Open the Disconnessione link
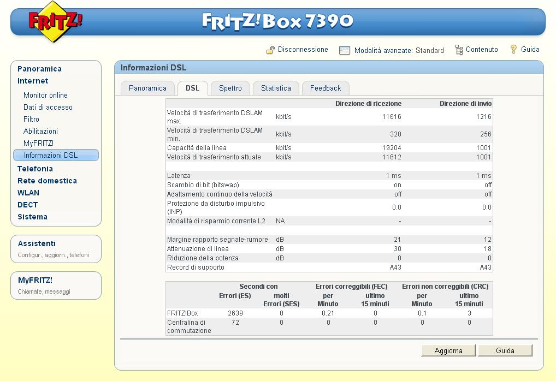The height and width of the screenshot is (381, 556). 303,50
